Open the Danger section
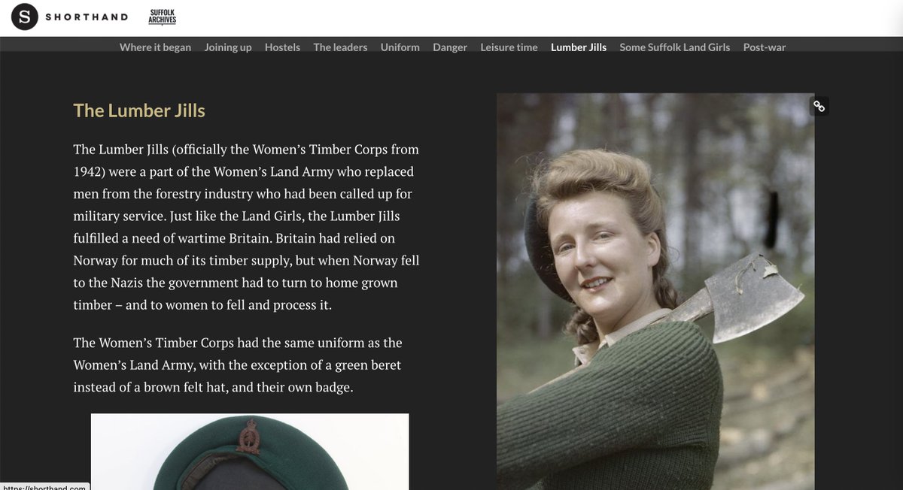 [x=450, y=47]
